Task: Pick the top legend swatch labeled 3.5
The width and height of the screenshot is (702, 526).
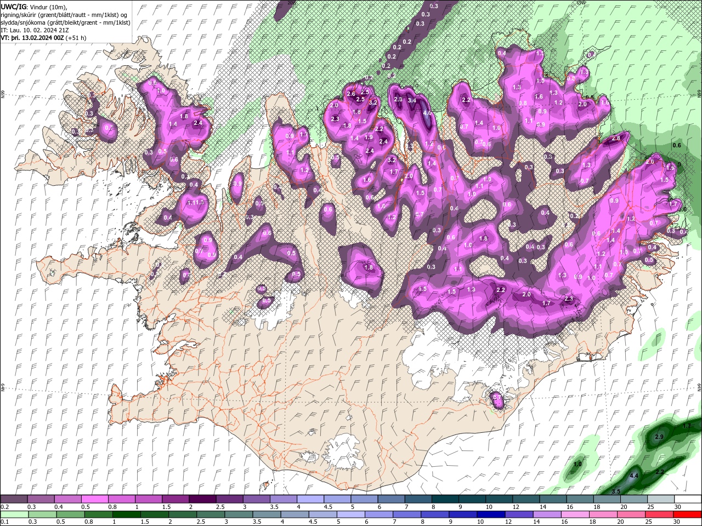Action: [283, 500]
